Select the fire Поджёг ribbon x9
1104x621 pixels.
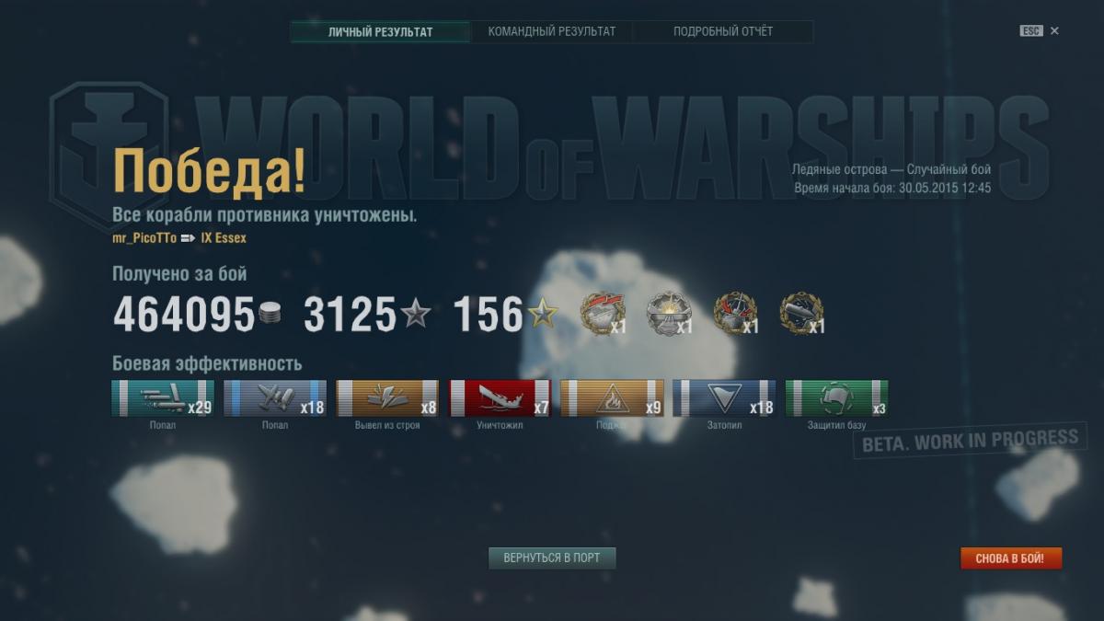coord(612,398)
